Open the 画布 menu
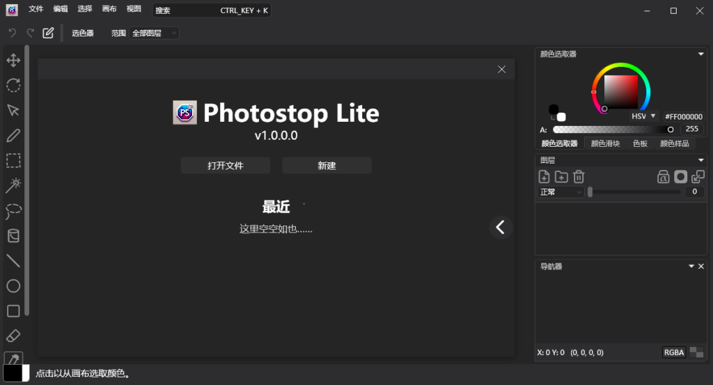This screenshot has height=385, width=713. click(x=109, y=9)
